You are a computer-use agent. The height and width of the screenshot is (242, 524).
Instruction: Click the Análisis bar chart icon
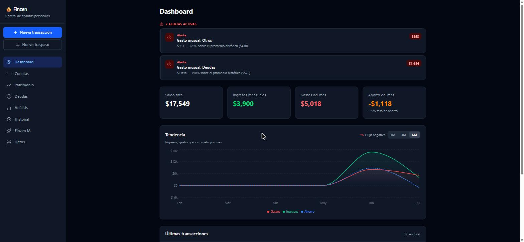(9, 108)
